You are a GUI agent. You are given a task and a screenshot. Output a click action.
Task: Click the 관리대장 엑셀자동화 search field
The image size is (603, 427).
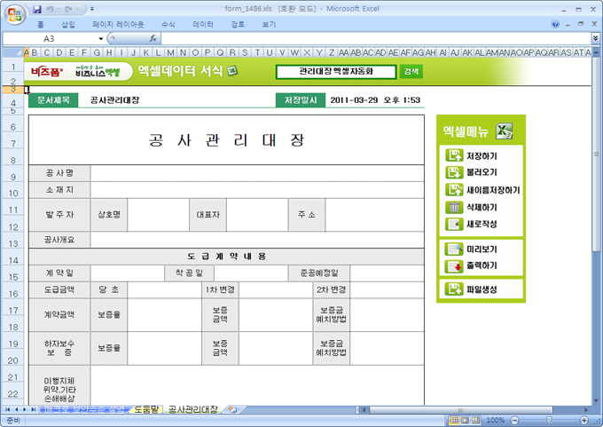[336, 71]
